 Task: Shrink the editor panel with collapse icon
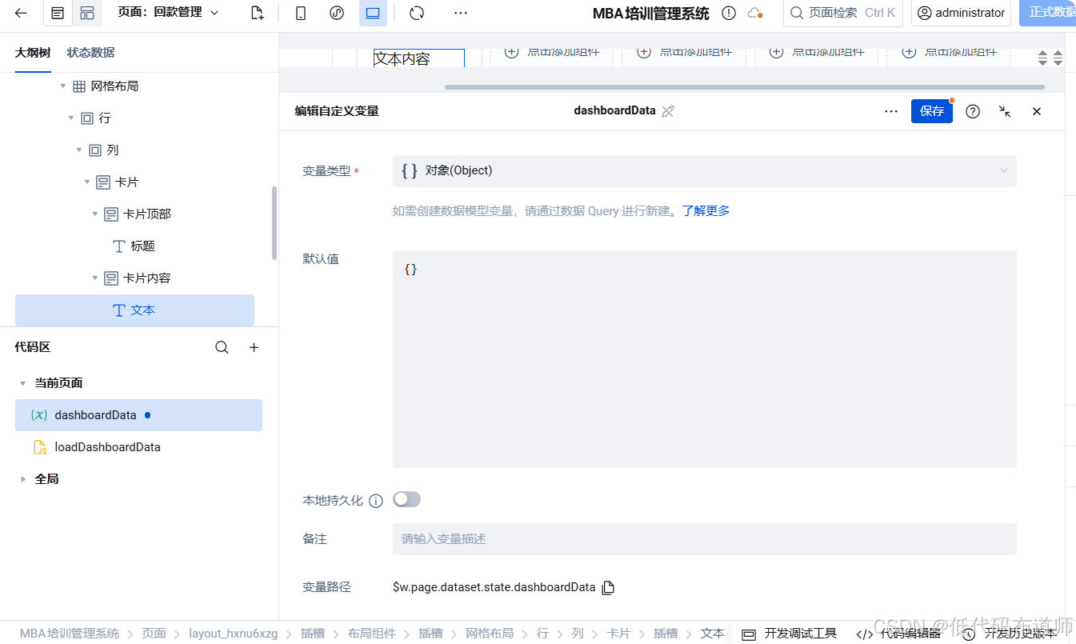1005,111
